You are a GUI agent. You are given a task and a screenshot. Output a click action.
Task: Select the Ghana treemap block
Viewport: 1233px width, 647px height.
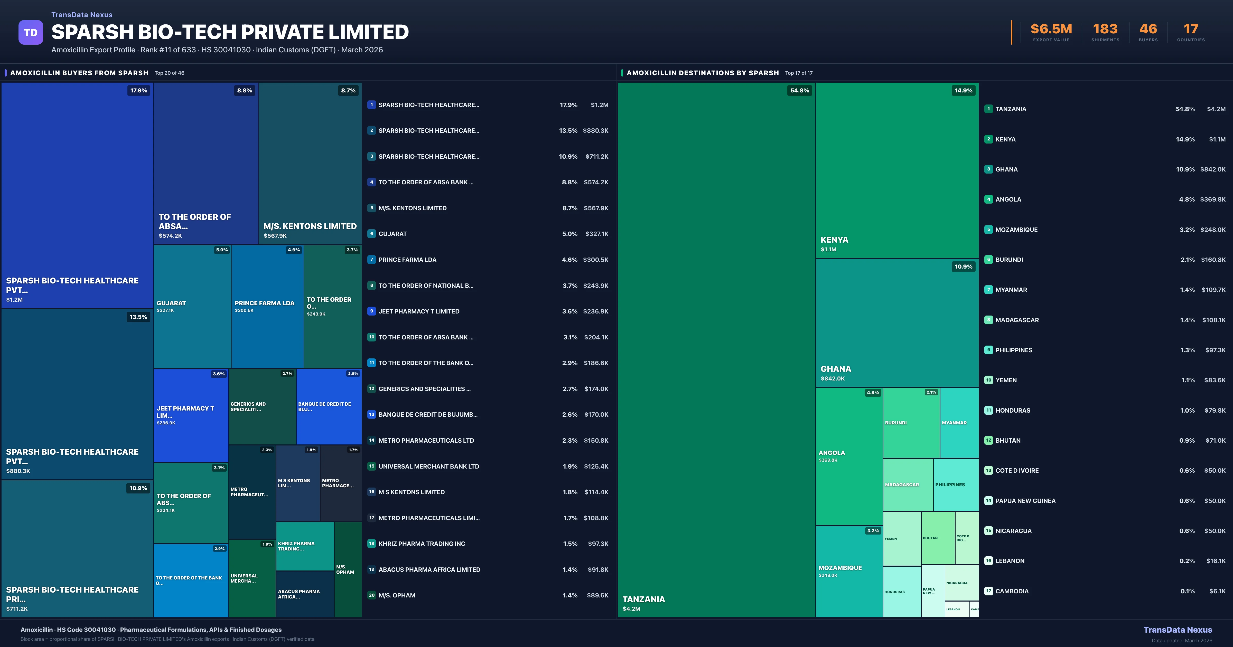(x=897, y=323)
